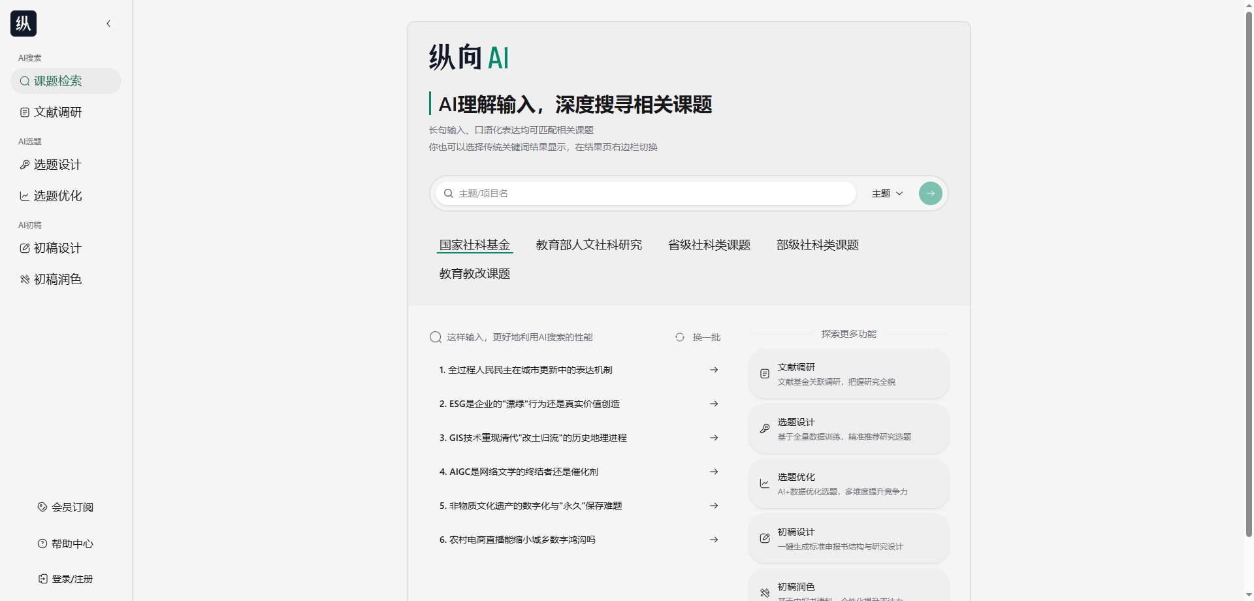The height and width of the screenshot is (601, 1254).
Task: Pick suggestion AIGC是网络文学的终结者还是催化剂
Action: [519, 472]
